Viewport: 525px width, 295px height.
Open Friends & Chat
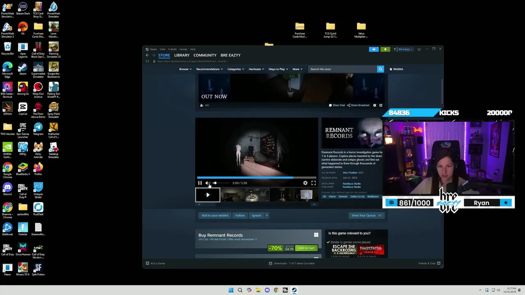pyautogui.click(x=429, y=263)
